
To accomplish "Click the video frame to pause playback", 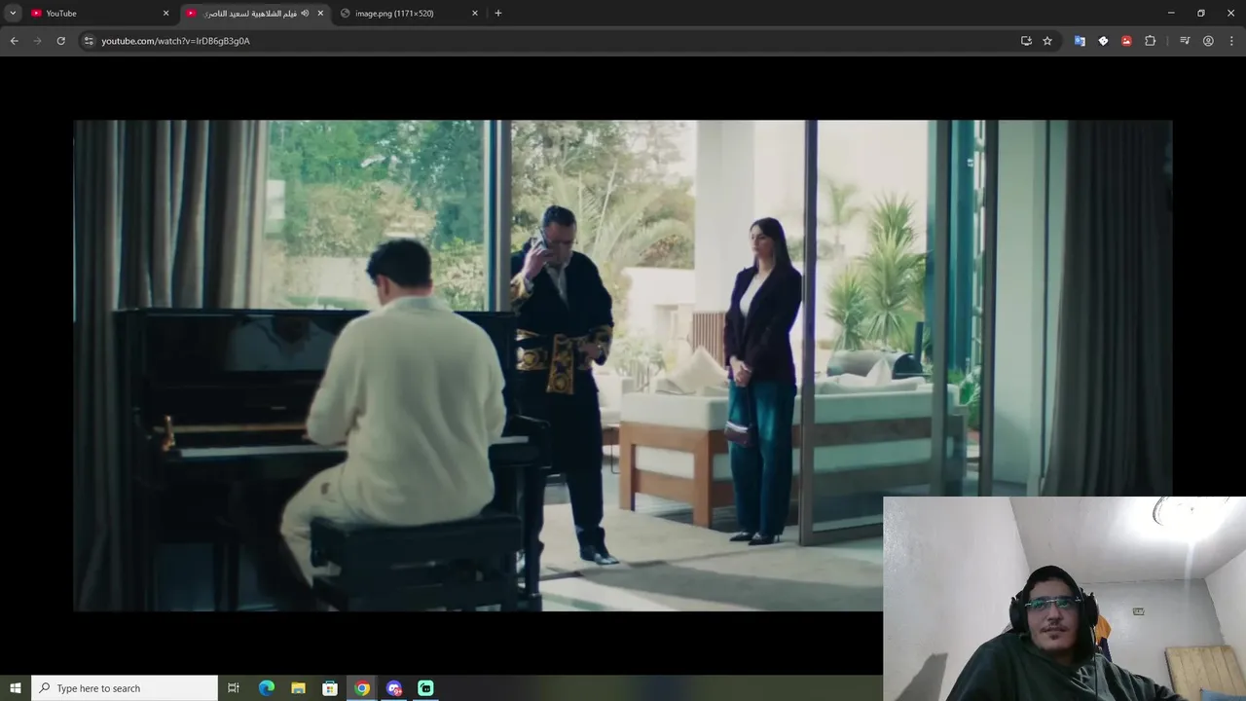I will pyautogui.click(x=623, y=365).
